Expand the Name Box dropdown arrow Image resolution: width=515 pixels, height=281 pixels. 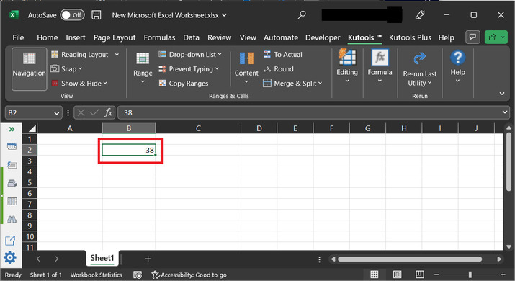pyautogui.click(x=56, y=113)
